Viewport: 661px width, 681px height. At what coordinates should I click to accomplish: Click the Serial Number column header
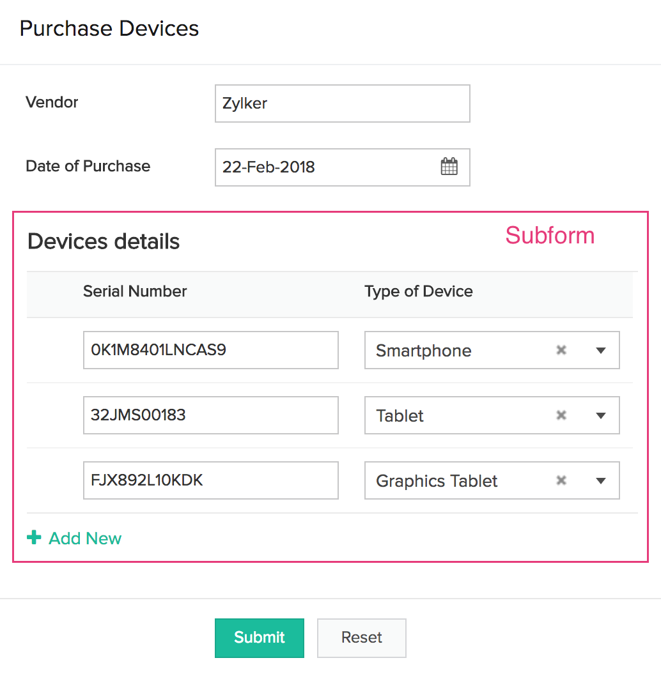pos(135,291)
